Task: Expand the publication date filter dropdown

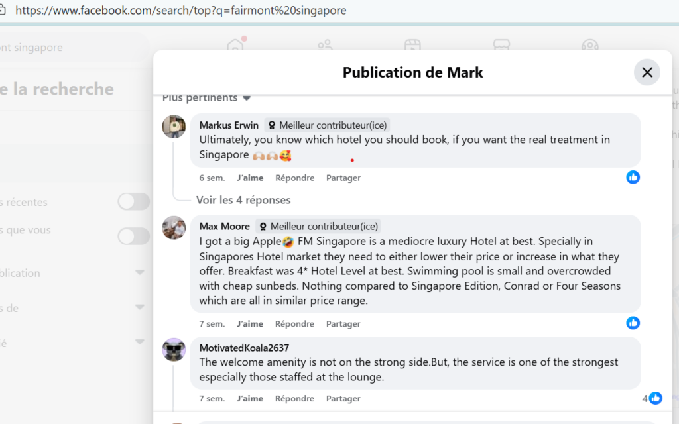Action: pyautogui.click(x=139, y=272)
